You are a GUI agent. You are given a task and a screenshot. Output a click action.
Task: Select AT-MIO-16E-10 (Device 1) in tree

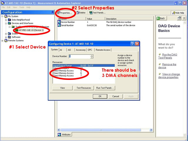[31, 30]
